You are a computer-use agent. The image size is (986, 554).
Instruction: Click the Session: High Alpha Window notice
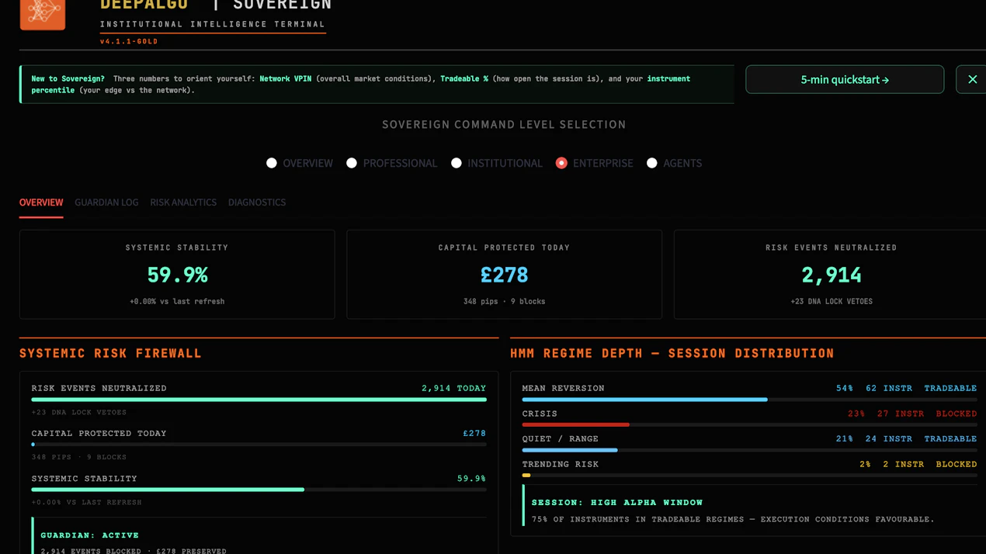pyautogui.click(x=750, y=505)
